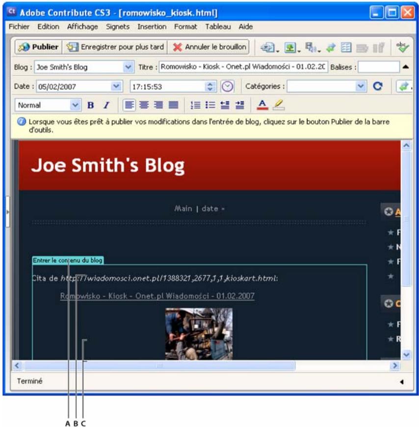Open the Signets menu
This screenshot has height=427, width=419.
tap(118, 26)
